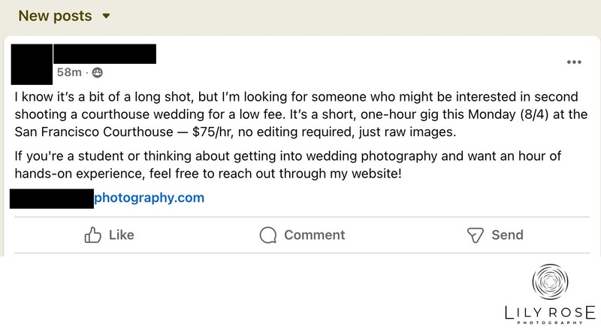Open the three-dot post options menu

574,62
